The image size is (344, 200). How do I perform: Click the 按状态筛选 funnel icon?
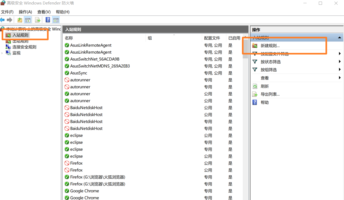[x=255, y=62]
